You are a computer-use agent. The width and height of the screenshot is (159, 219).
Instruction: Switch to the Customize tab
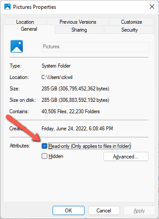tap(131, 22)
